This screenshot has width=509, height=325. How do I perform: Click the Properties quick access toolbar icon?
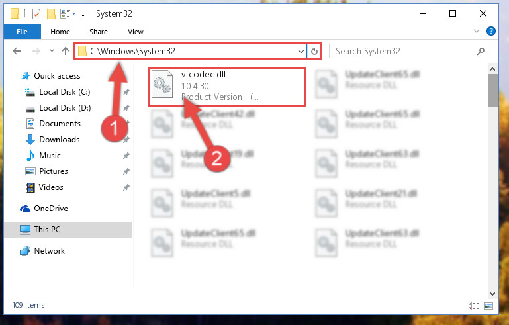36,14
